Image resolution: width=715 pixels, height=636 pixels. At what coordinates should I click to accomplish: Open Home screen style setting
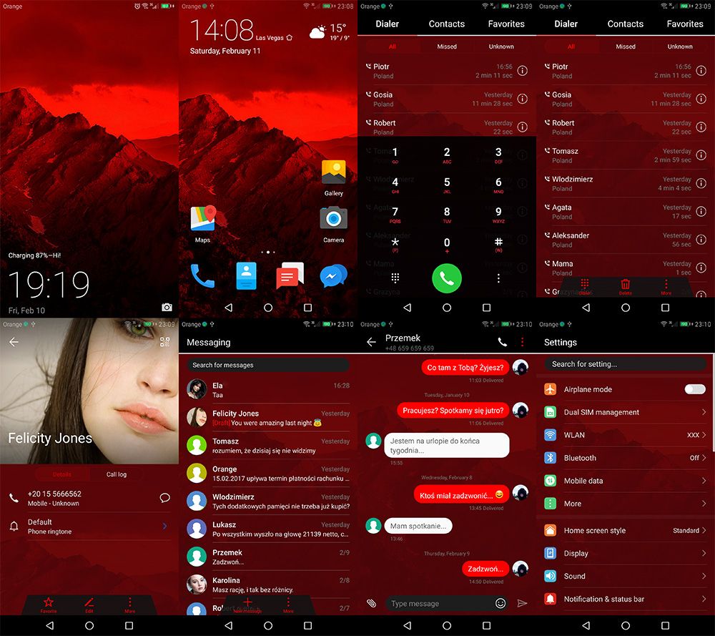pos(625,530)
